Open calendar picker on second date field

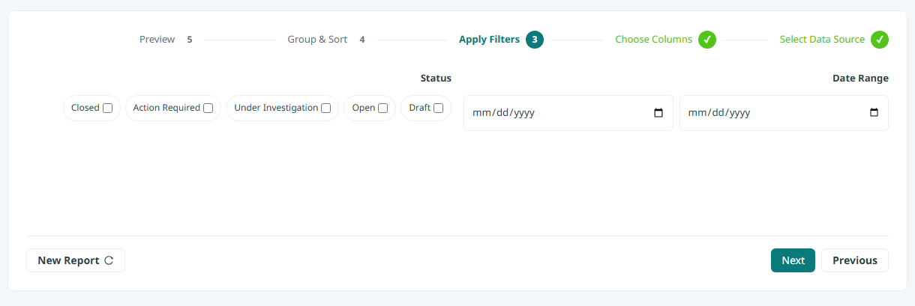click(x=874, y=113)
